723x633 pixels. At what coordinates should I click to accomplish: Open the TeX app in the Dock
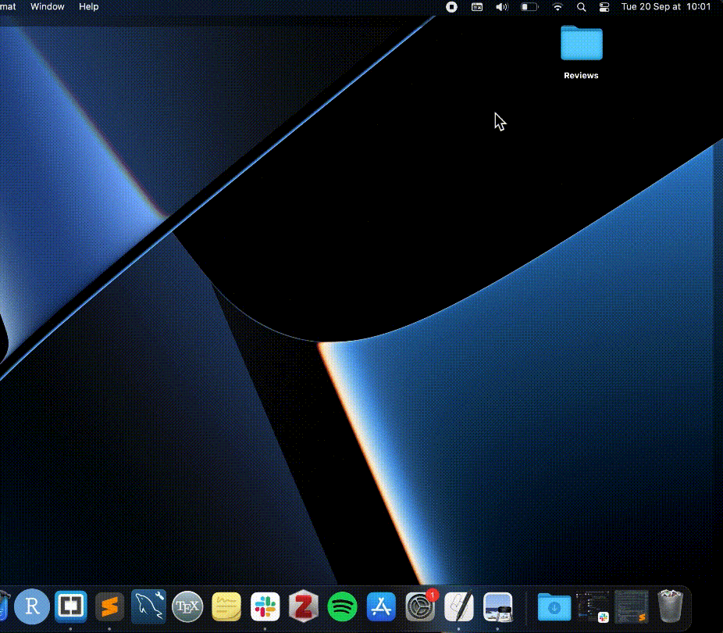tap(187, 606)
